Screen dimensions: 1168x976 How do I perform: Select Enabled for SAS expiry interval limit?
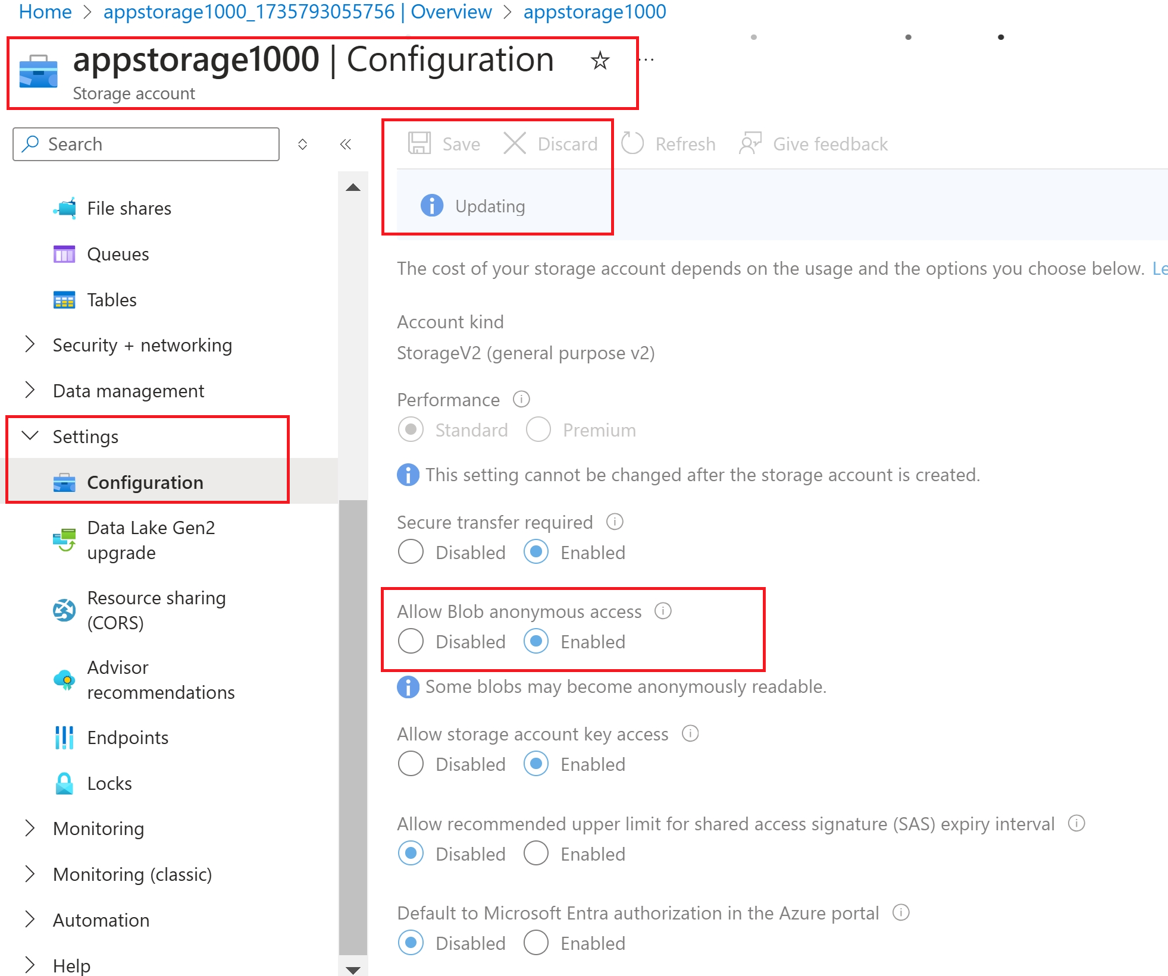point(536,853)
